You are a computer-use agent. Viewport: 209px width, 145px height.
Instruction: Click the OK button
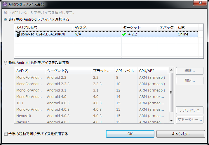[130, 134]
